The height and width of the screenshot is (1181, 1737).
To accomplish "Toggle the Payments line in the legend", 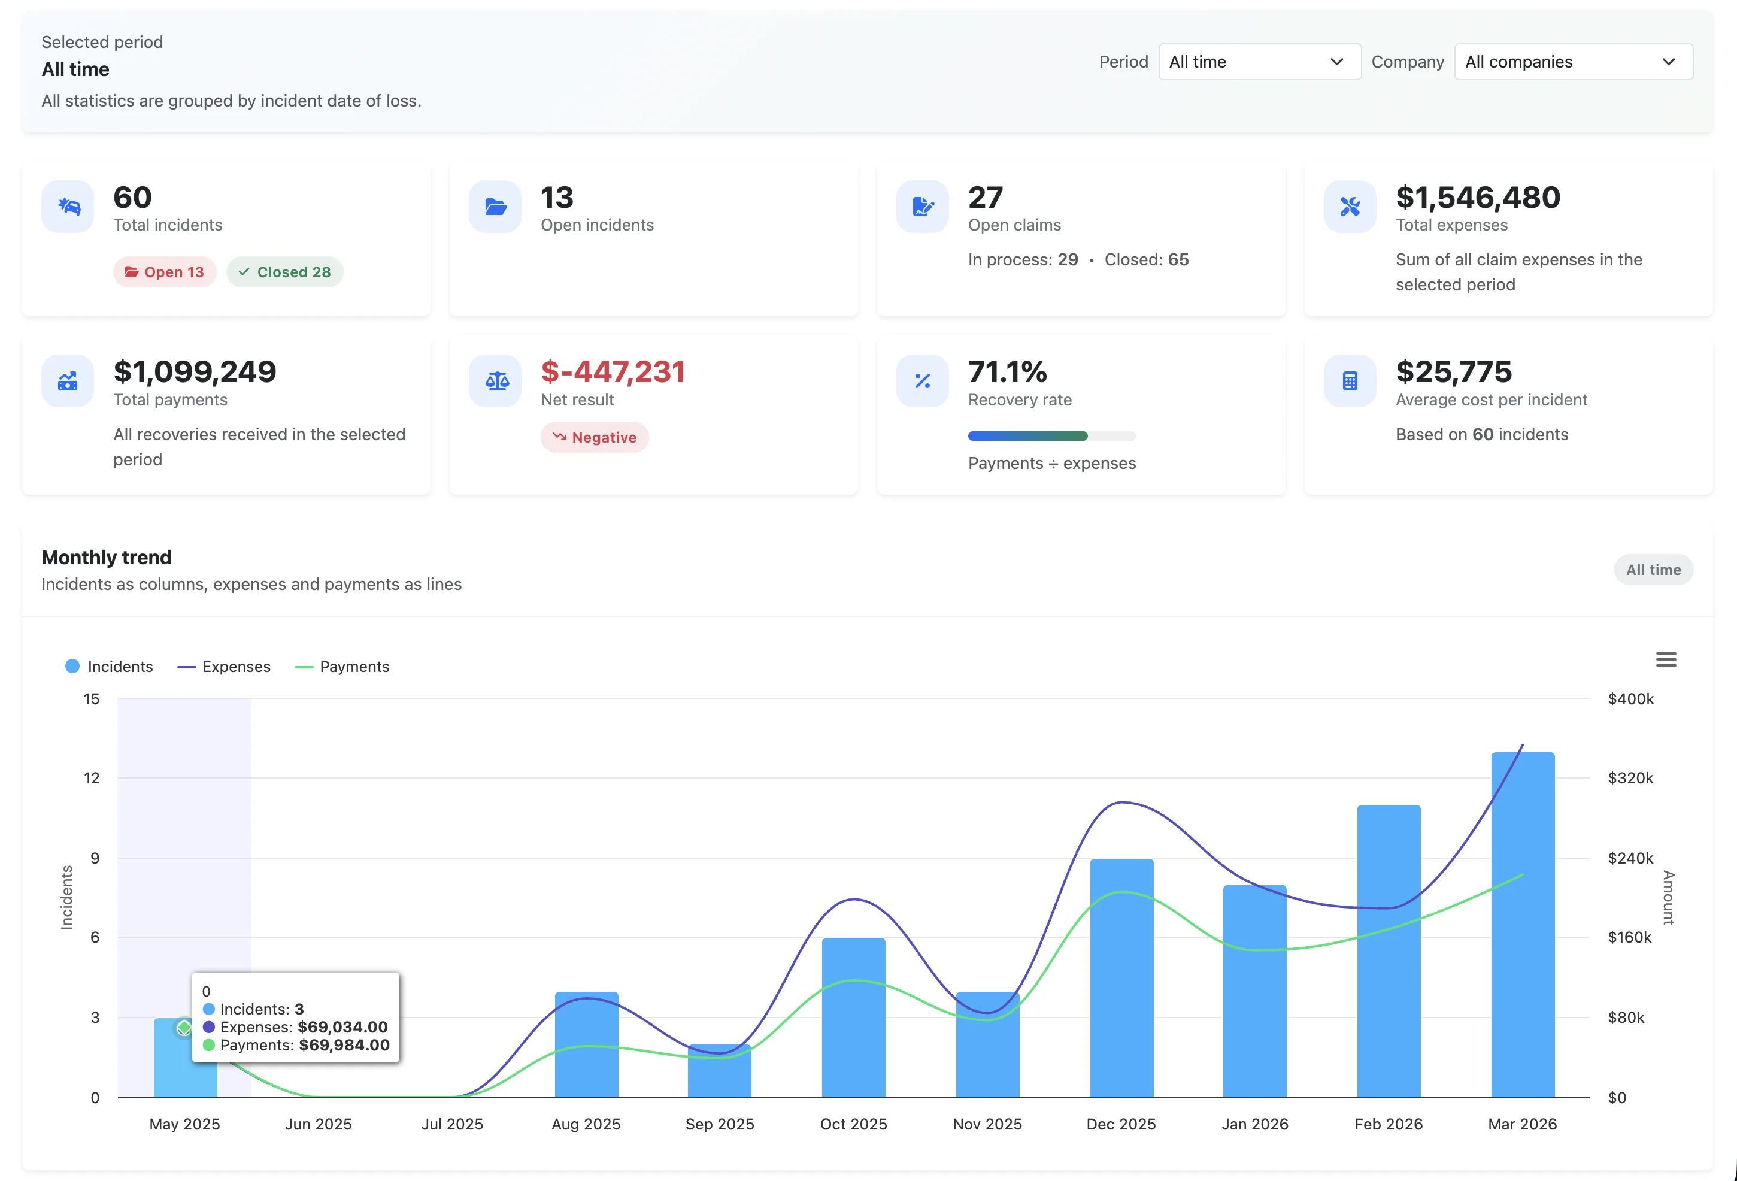I will (342, 666).
